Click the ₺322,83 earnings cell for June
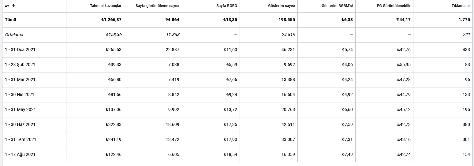Screen dimensions: 474x166 [114, 124]
